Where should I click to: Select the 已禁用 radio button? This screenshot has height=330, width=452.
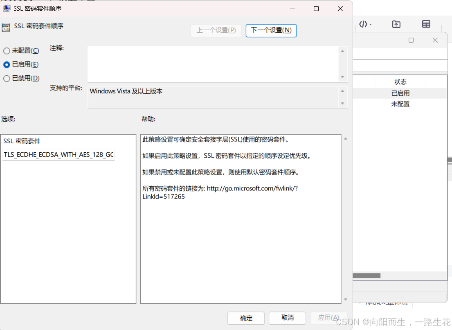point(7,79)
